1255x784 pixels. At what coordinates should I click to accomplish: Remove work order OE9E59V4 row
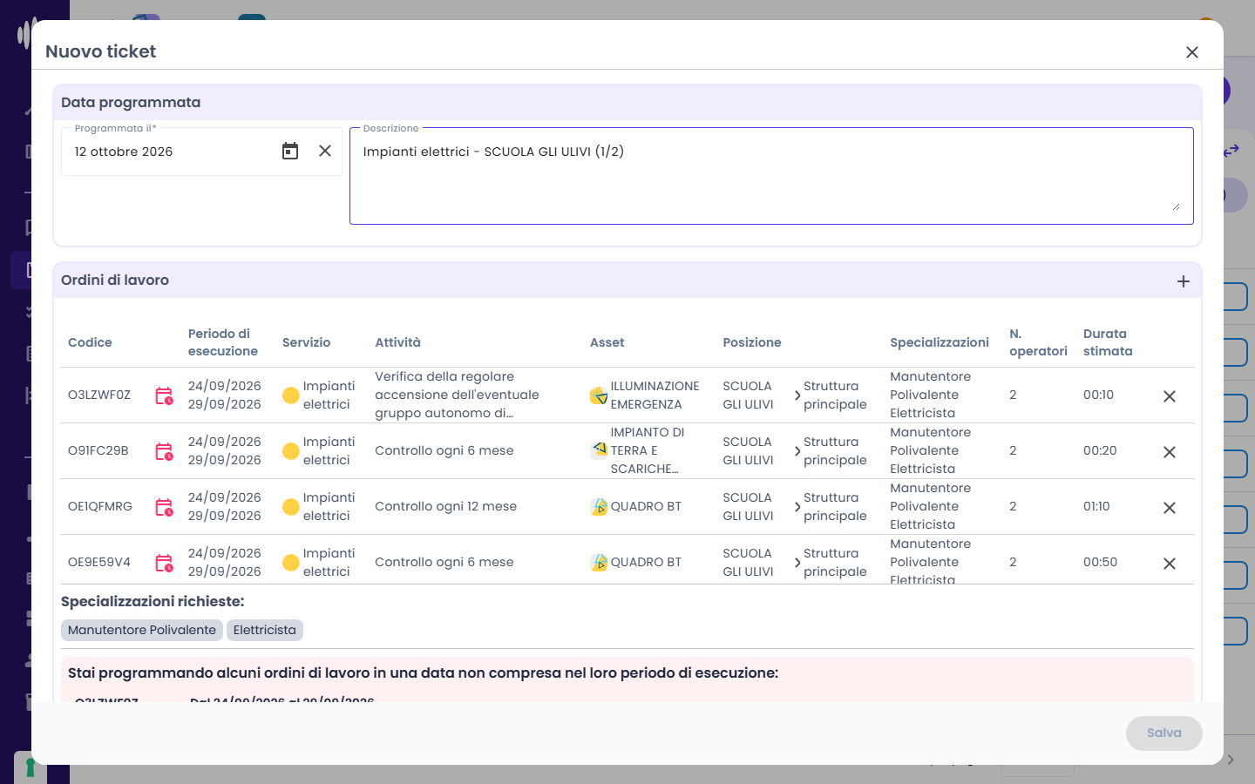[x=1170, y=564]
